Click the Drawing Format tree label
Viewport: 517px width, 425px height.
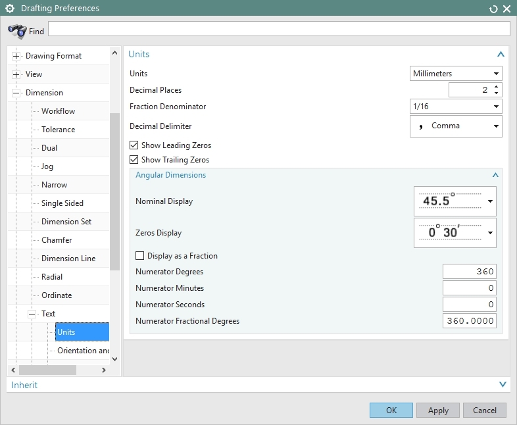pyautogui.click(x=53, y=56)
